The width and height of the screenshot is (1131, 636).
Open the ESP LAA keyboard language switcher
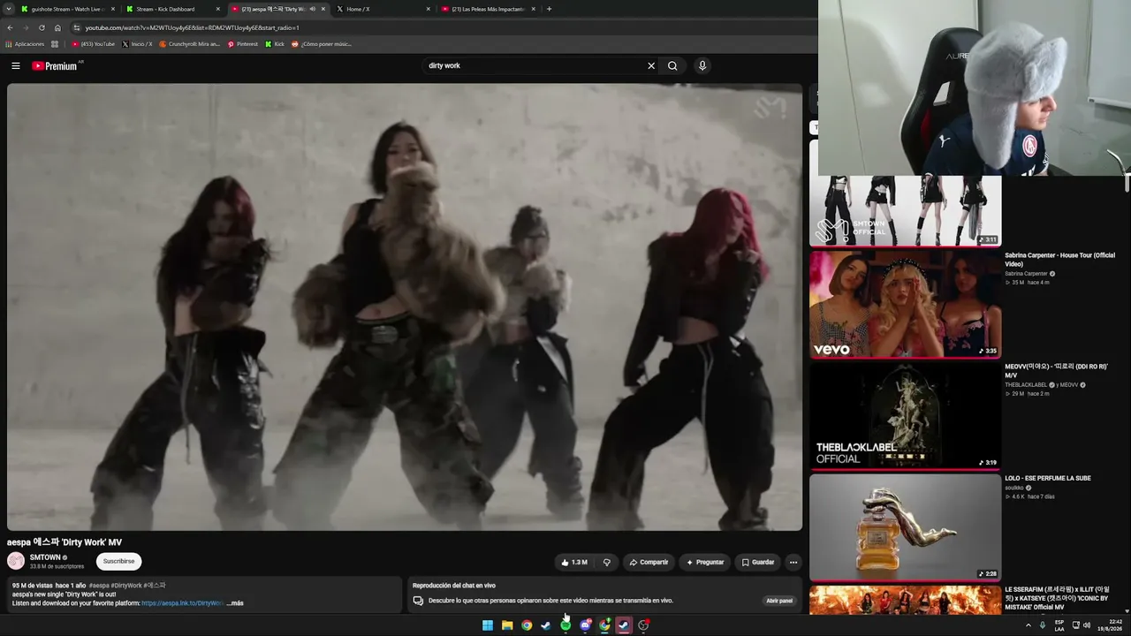click(x=1059, y=625)
